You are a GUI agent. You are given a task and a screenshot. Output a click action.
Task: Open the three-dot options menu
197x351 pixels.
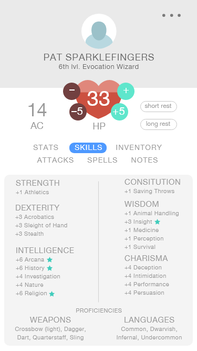172,15
